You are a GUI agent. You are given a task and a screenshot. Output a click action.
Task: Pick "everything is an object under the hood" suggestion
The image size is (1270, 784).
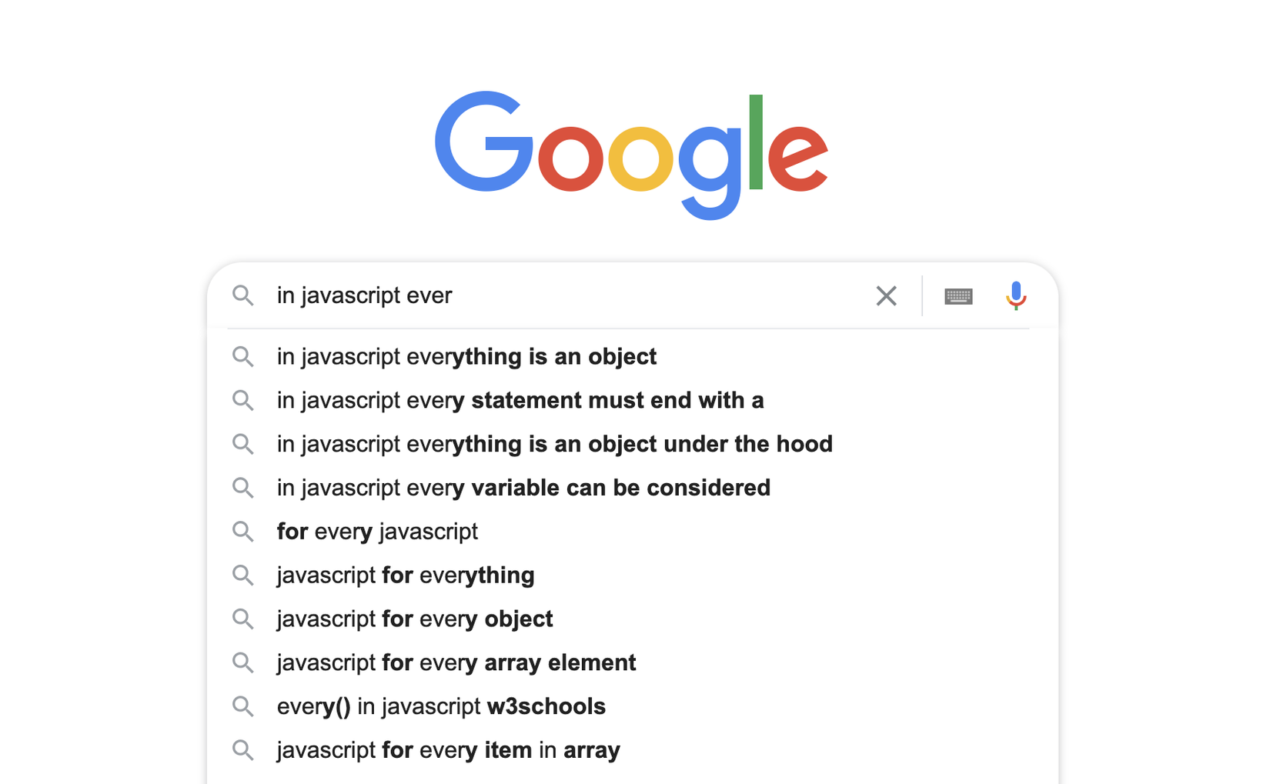554,445
